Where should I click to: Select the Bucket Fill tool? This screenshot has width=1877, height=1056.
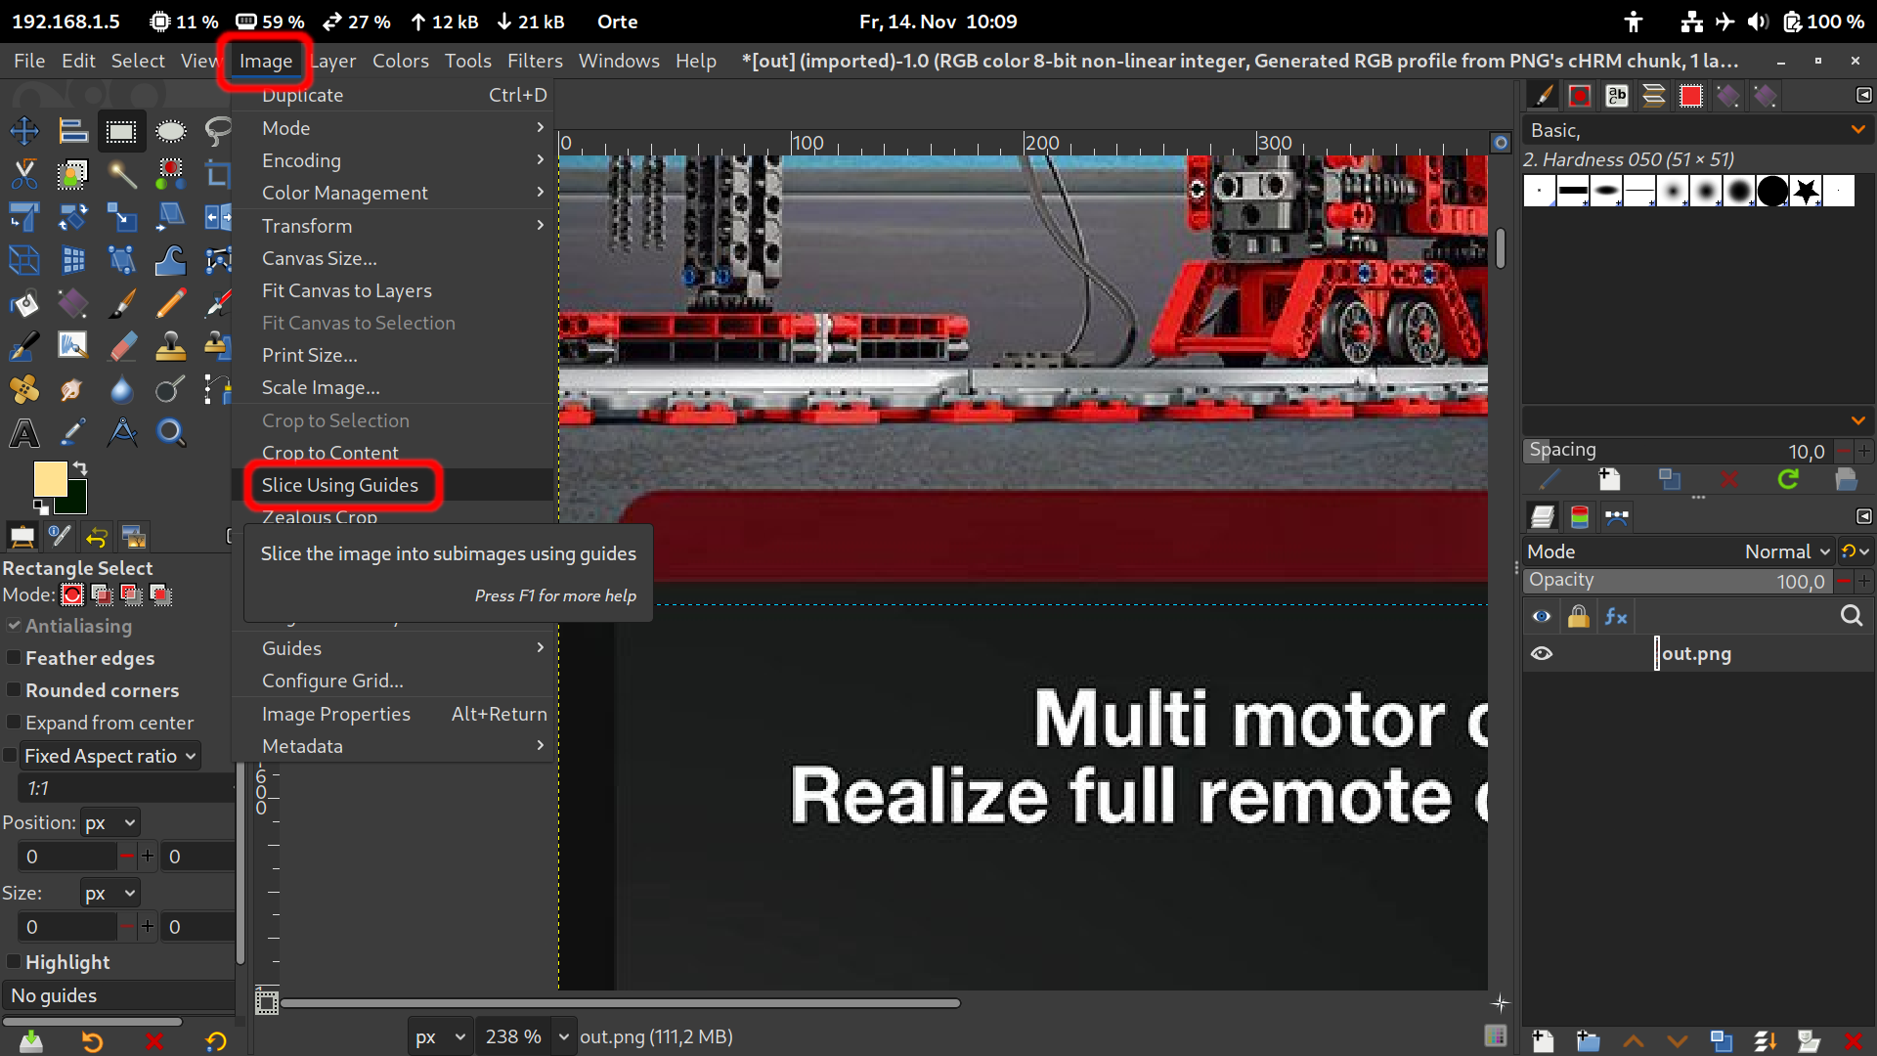(23, 304)
